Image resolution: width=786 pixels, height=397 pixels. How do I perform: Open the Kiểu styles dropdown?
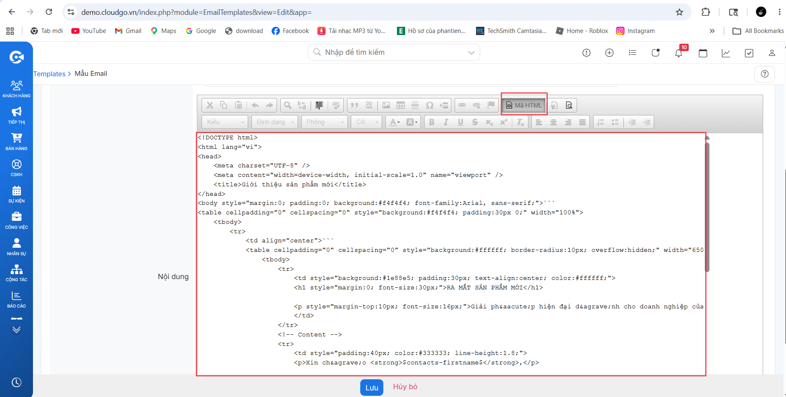click(x=225, y=122)
